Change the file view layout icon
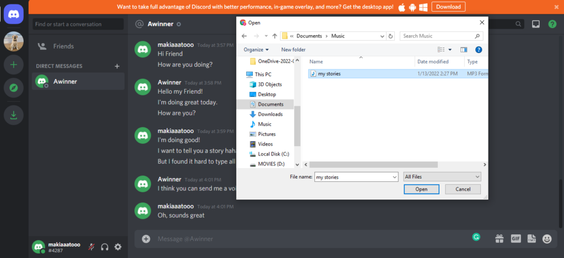564x258 pixels. [x=441, y=50]
